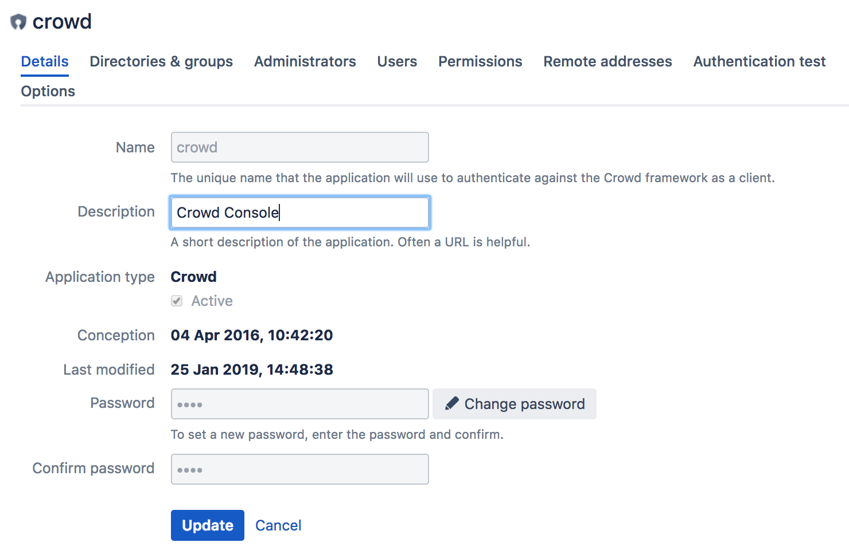Switch to the Authentication test tab
849x558 pixels.
(x=759, y=61)
